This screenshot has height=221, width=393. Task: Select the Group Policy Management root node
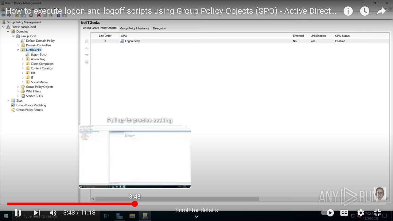pos(24,22)
